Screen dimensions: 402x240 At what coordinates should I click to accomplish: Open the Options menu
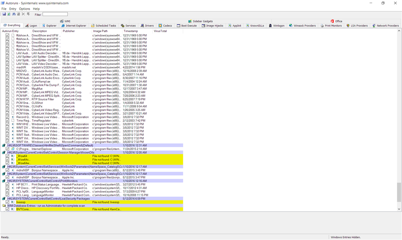pyautogui.click(x=24, y=9)
